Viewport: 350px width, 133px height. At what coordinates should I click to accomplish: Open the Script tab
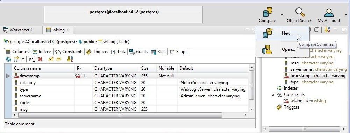click(x=178, y=52)
